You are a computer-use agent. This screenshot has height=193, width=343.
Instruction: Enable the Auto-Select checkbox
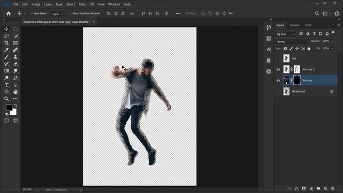pyautogui.click(x=32, y=13)
